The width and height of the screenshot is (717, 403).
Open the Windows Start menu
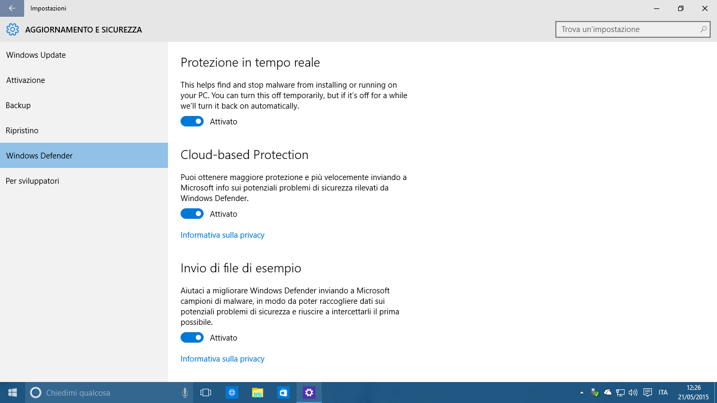(x=13, y=393)
